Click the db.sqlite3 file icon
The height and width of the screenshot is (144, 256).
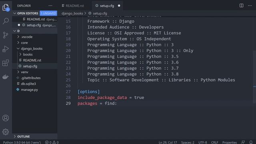tap(18, 84)
